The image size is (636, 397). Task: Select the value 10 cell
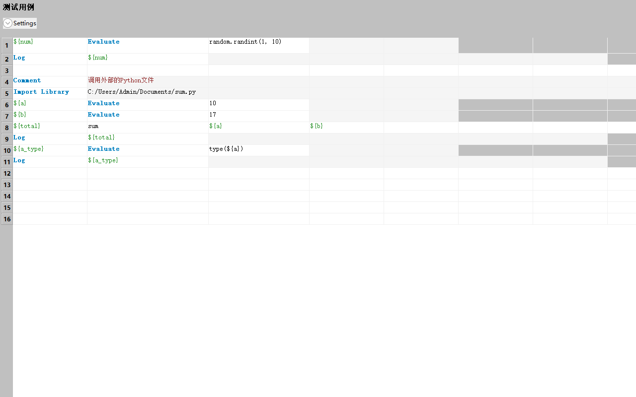coord(259,105)
